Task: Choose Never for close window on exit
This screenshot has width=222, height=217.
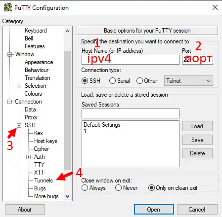Action: [x=118, y=188]
